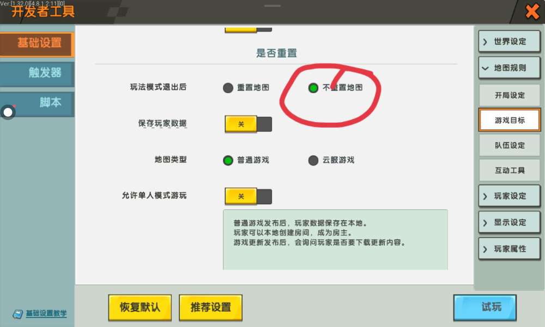Tap the white floating circle button

pos(8,112)
